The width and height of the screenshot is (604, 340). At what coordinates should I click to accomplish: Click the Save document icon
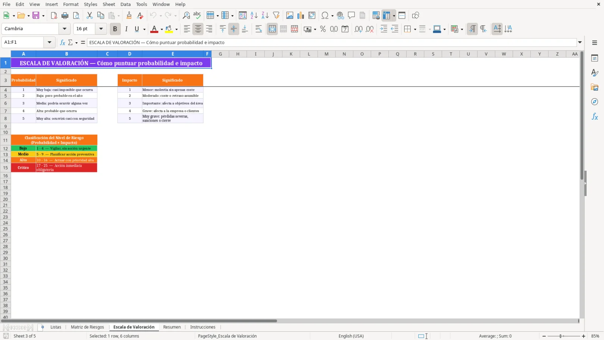point(36,15)
